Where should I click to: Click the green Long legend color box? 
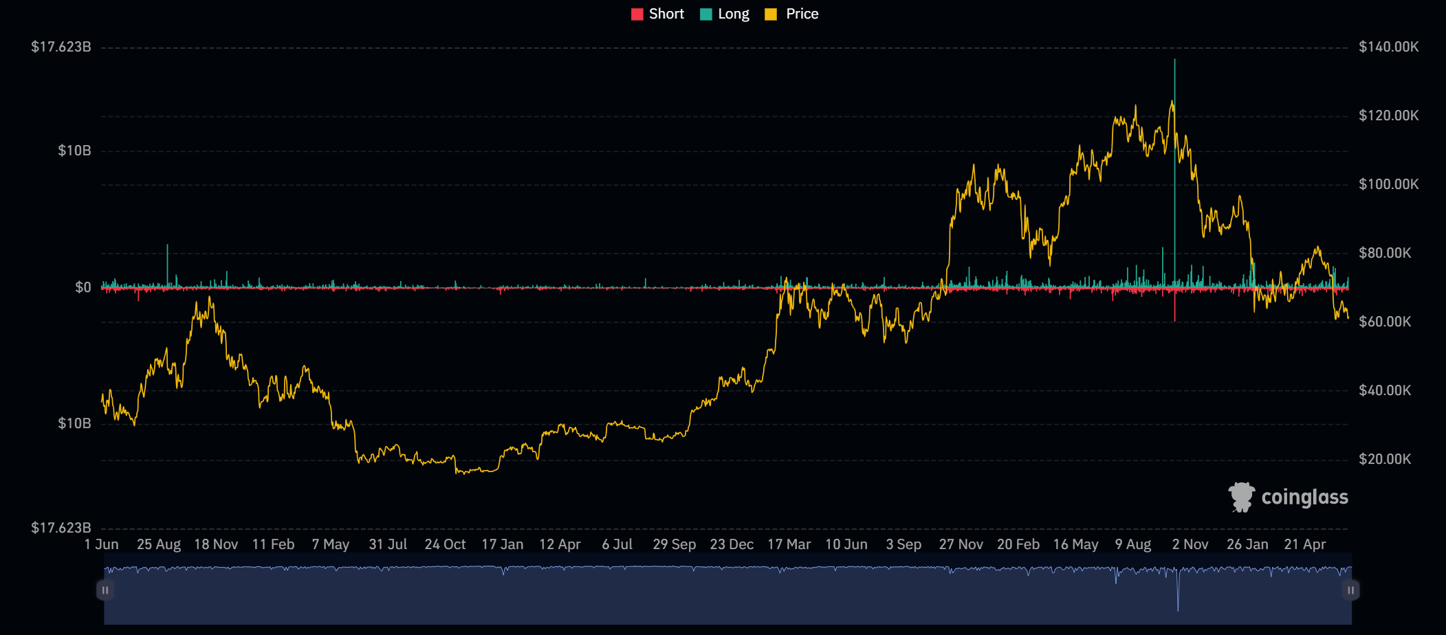[x=706, y=14]
